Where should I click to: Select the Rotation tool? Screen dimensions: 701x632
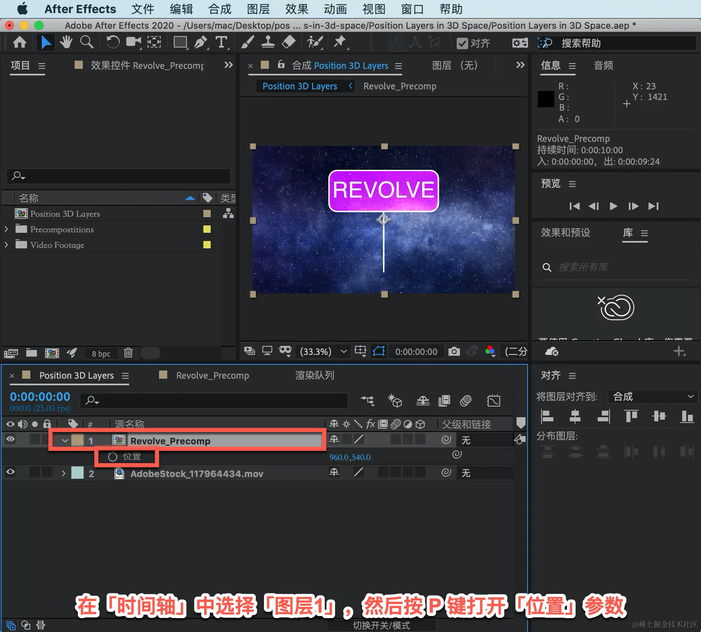pyautogui.click(x=113, y=42)
